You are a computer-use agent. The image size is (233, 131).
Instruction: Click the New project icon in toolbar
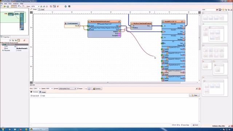coord(1,7)
